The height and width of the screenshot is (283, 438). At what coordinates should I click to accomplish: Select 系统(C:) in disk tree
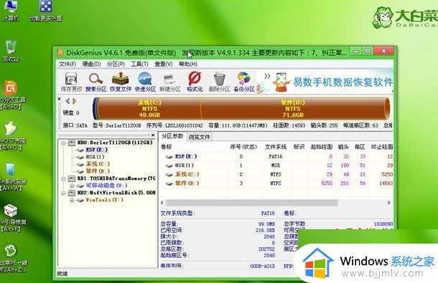coord(98,164)
